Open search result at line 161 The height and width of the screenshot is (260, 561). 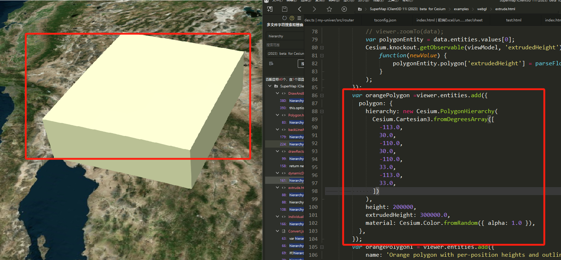[x=292, y=181]
